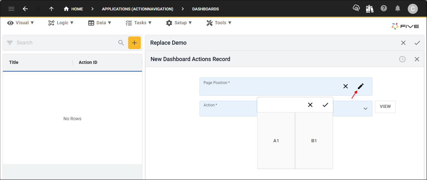Image resolution: width=427 pixels, height=180 pixels.
Task: Open the cloud deploy icon
Action: [356, 8]
